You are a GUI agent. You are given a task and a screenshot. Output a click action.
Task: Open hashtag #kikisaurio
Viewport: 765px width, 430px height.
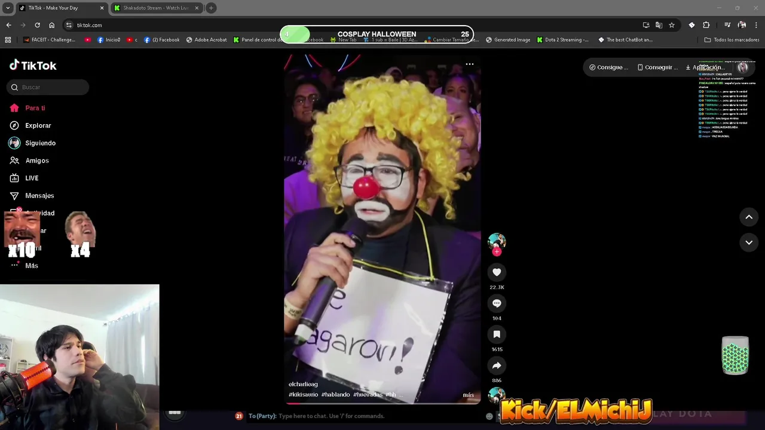click(x=303, y=395)
